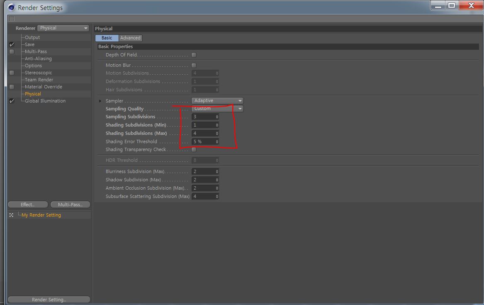The image size is (484, 305).
Task: Click the Blurriness Subdivision (Max) spinner arrows
Action: (217, 172)
